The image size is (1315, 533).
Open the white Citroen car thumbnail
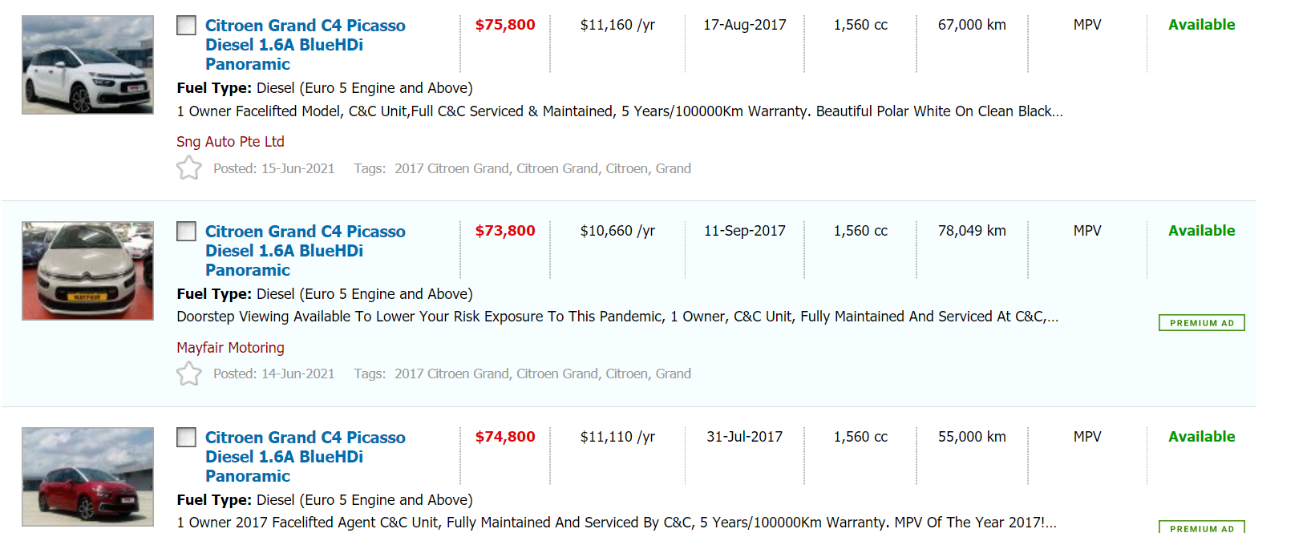pyautogui.click(x=87, y=65)
